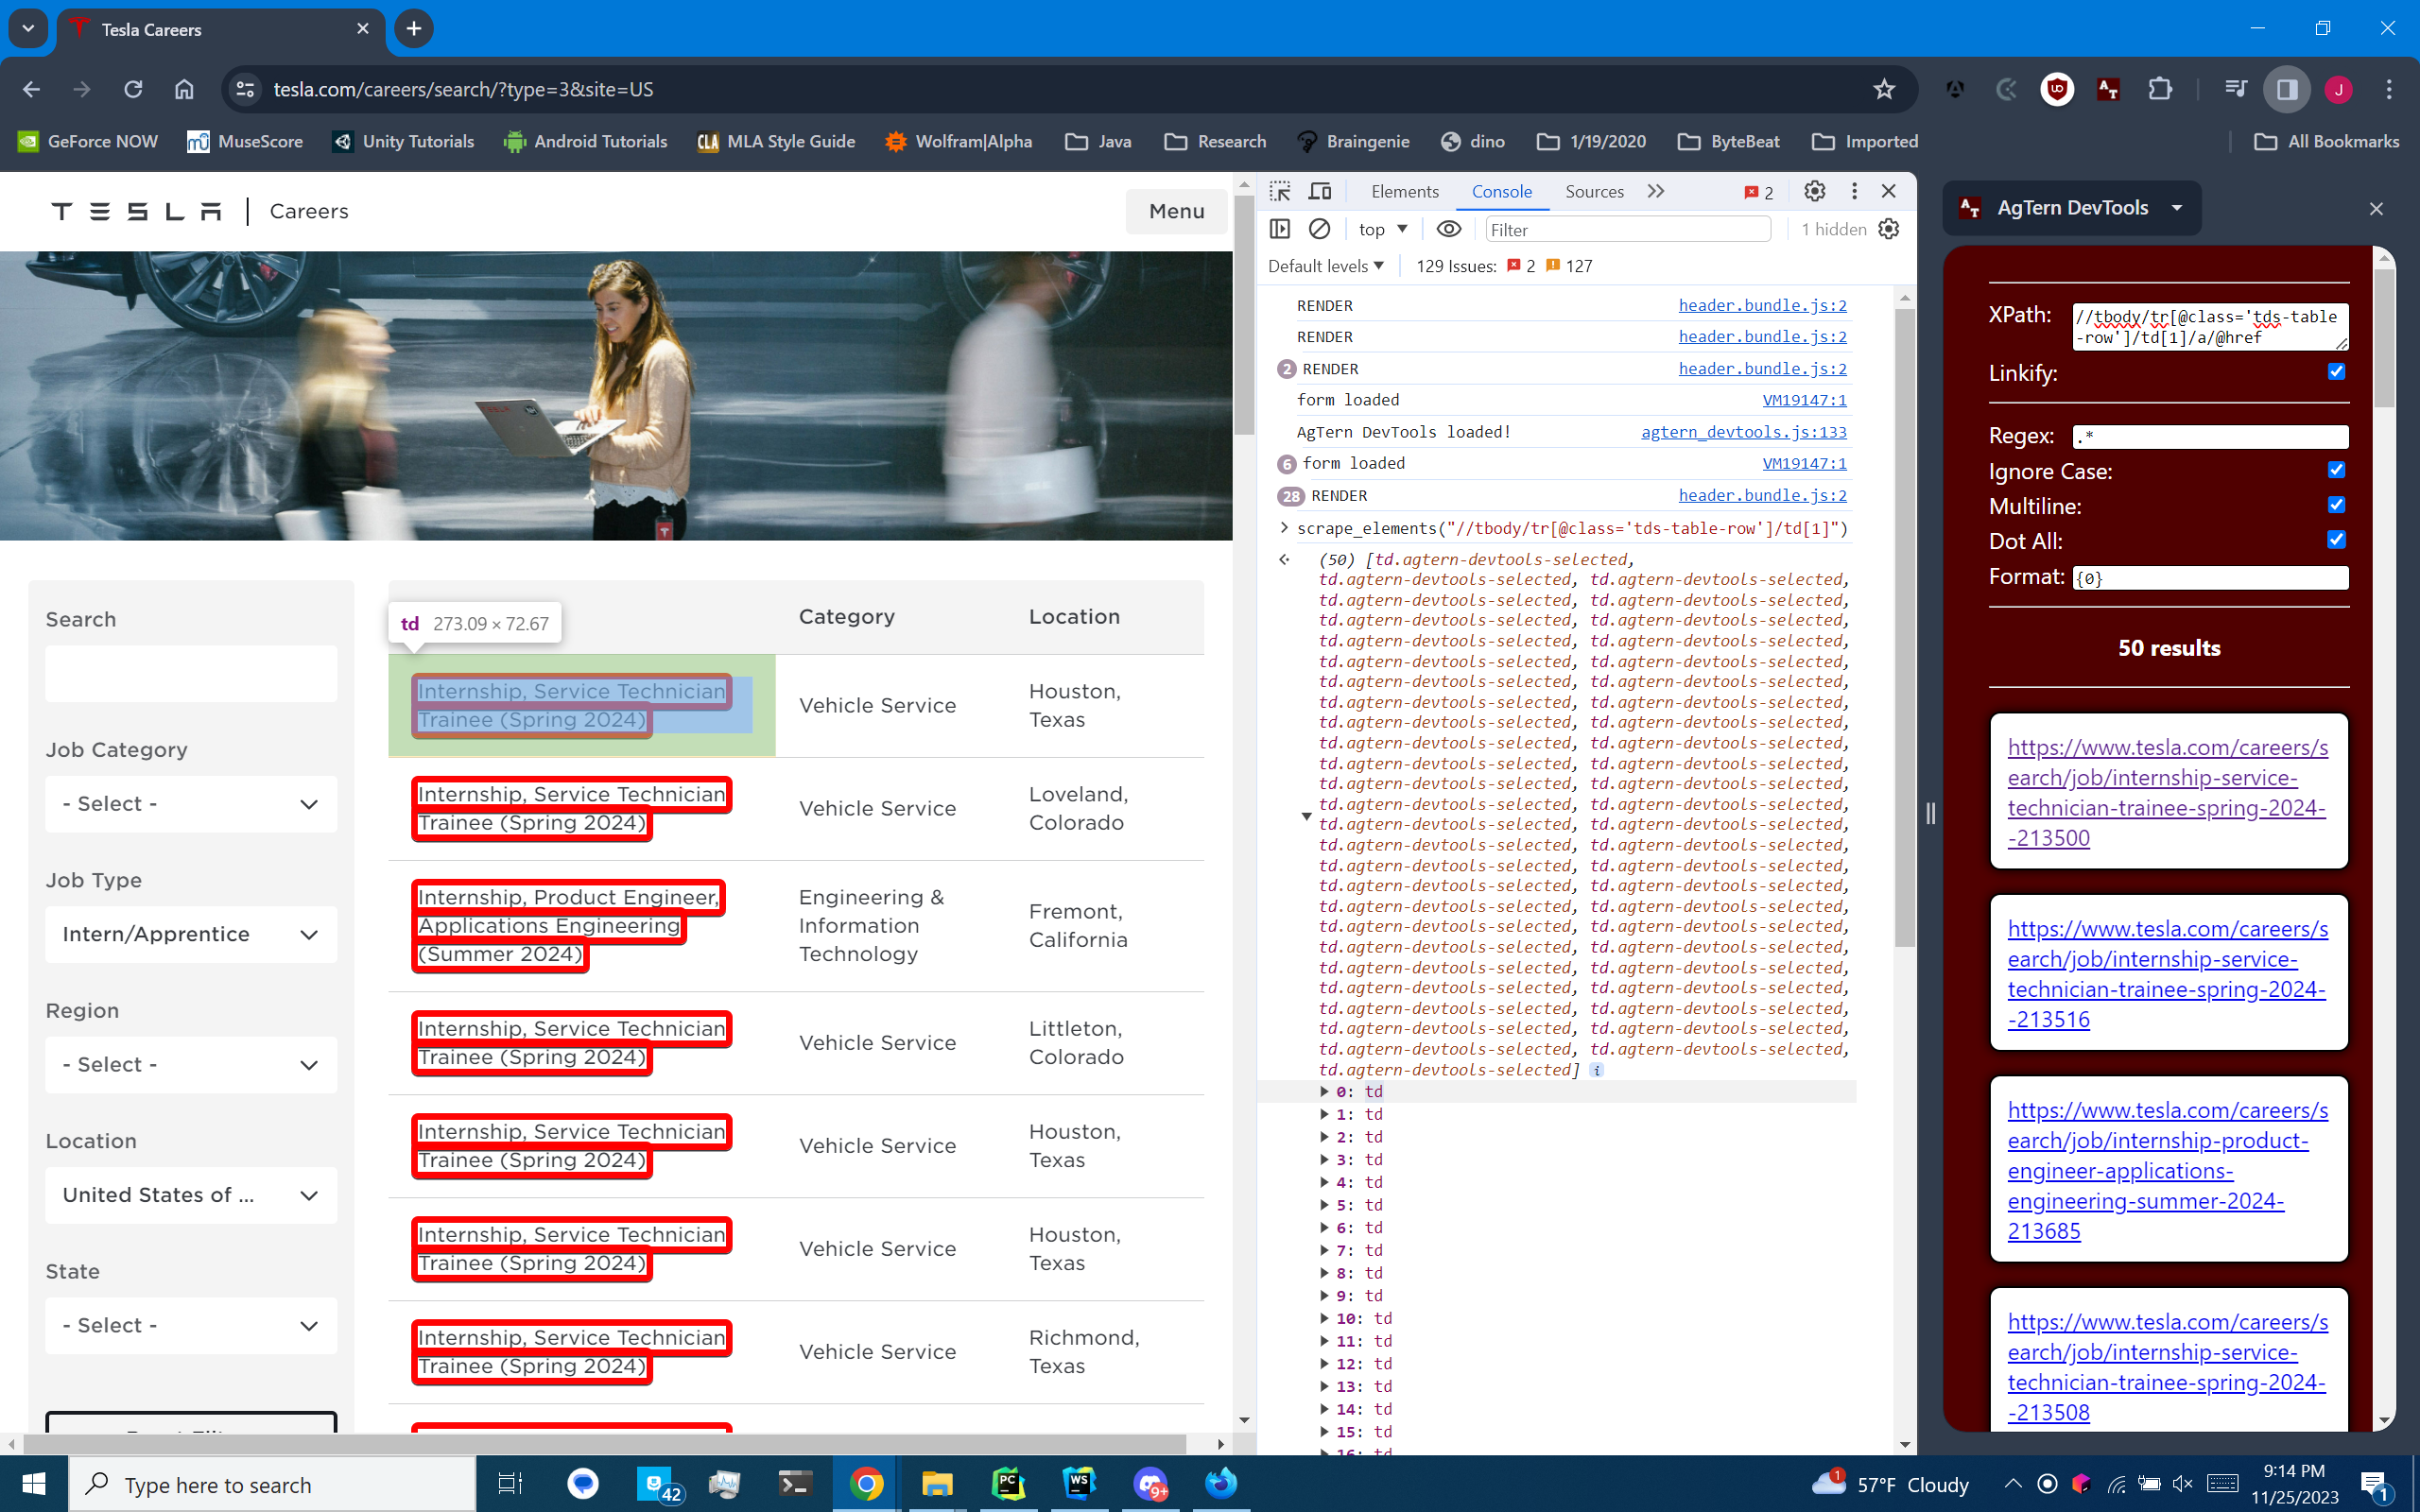Open the Unity Tutorials bookmark
This screenshot has height=1512, width=2420.
click(403, 141)
